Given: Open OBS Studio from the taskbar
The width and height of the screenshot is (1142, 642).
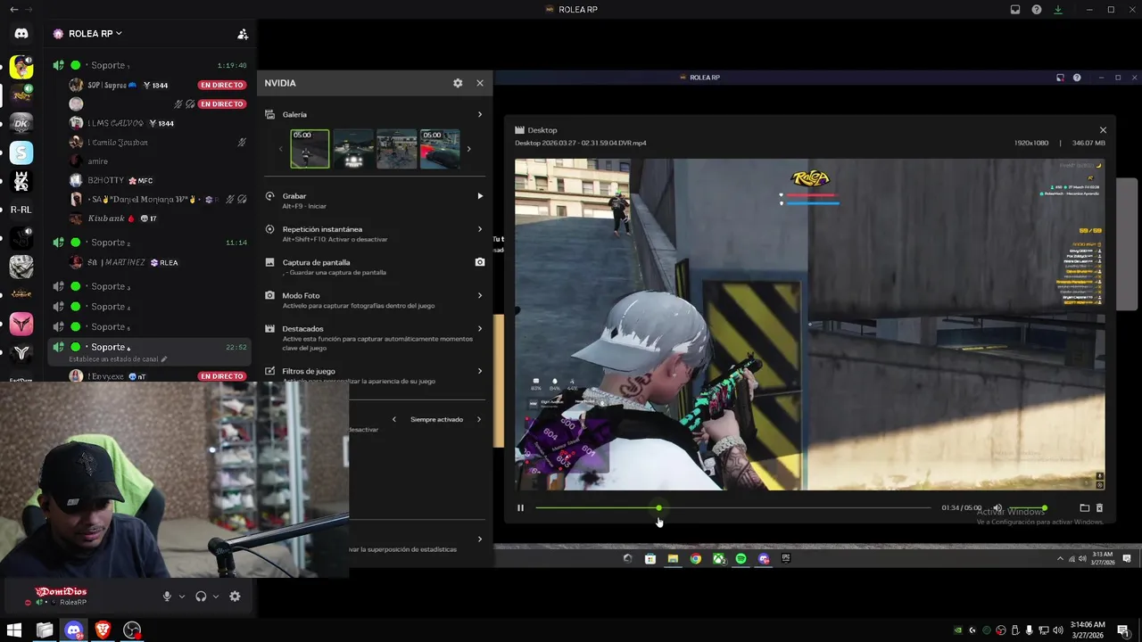Looking at the screenshot, I should [132, 630].
